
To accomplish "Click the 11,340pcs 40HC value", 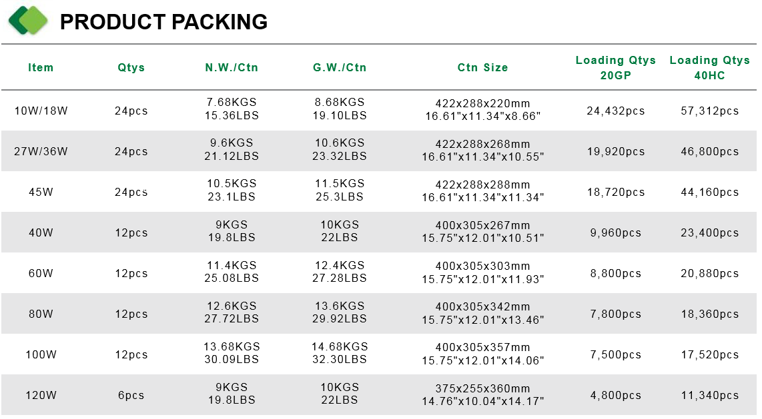I will click(709, 395).
